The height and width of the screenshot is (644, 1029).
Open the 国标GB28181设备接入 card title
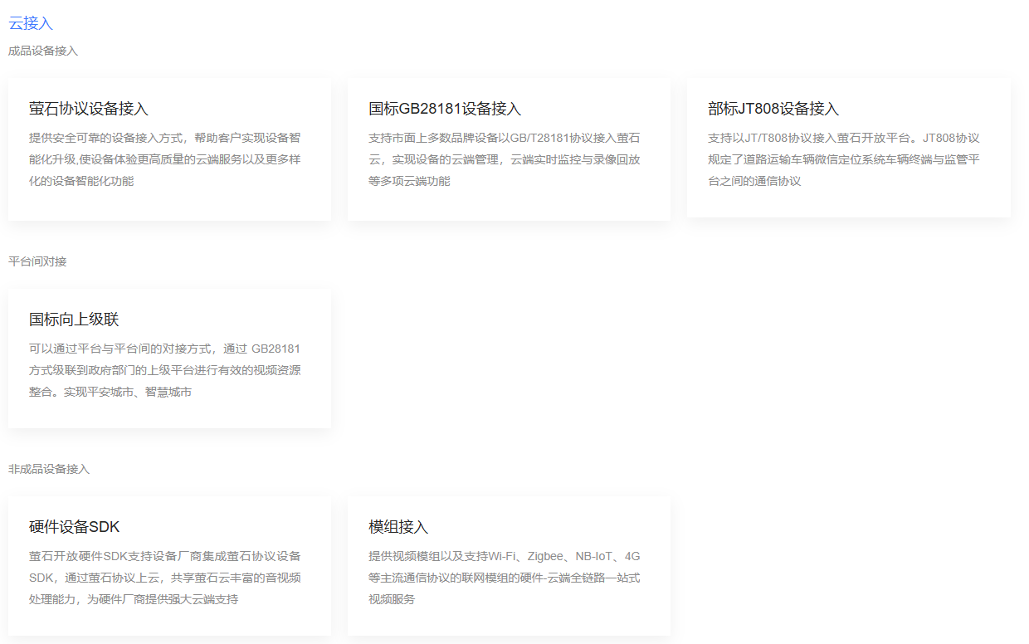(x=445, y=109)
